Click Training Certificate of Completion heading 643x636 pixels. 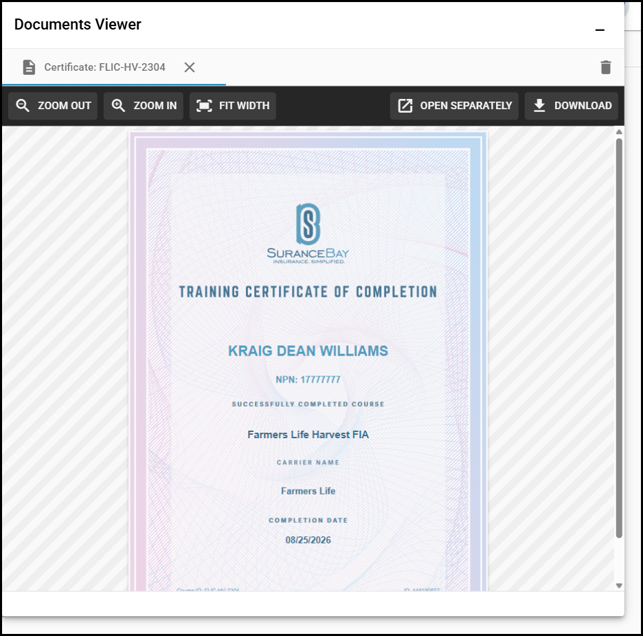coord(308,292)
